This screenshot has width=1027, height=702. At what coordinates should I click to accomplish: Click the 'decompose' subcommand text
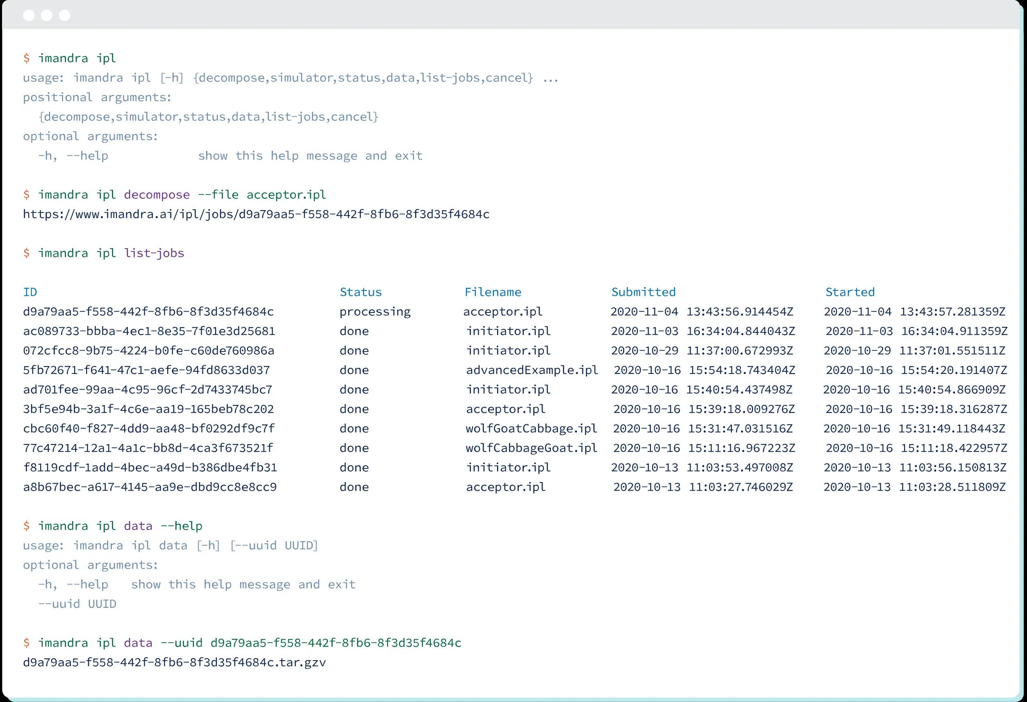[x=157, y=194]
